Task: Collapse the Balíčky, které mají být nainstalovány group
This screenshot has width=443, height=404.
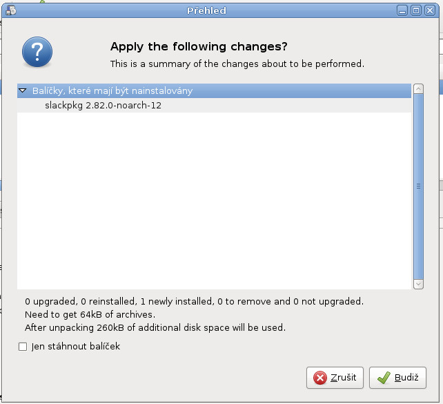Action: click(x=23, y=90)
